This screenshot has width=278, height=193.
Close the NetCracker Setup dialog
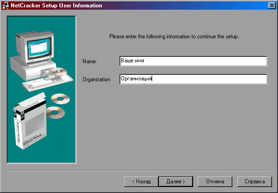click(x=272, y=6)
